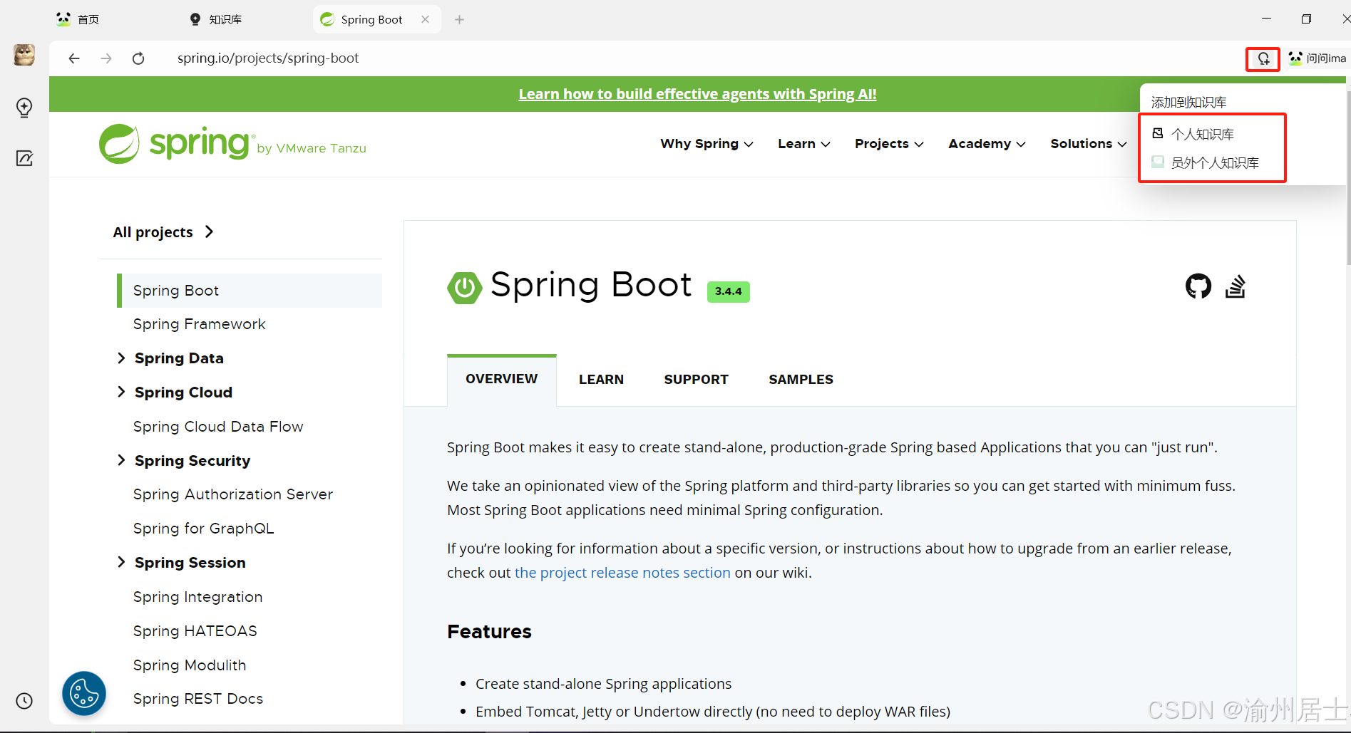Switch to the SUPPORT tab
The image size is (1351, 733).
click(696, 380)
